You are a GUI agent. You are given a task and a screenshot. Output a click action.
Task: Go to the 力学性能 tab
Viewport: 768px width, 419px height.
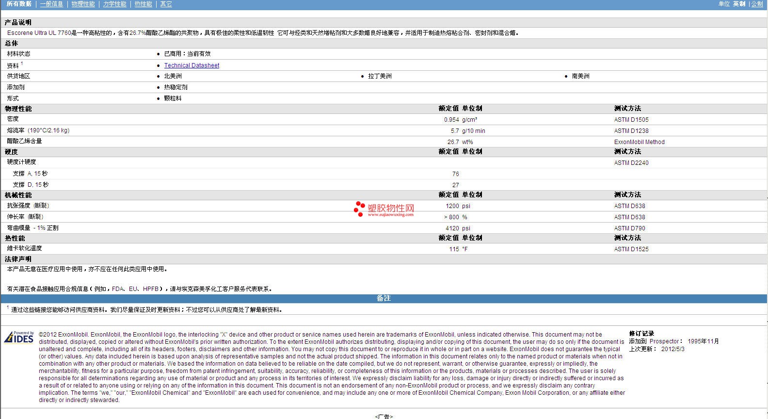(x=114, y=4)
